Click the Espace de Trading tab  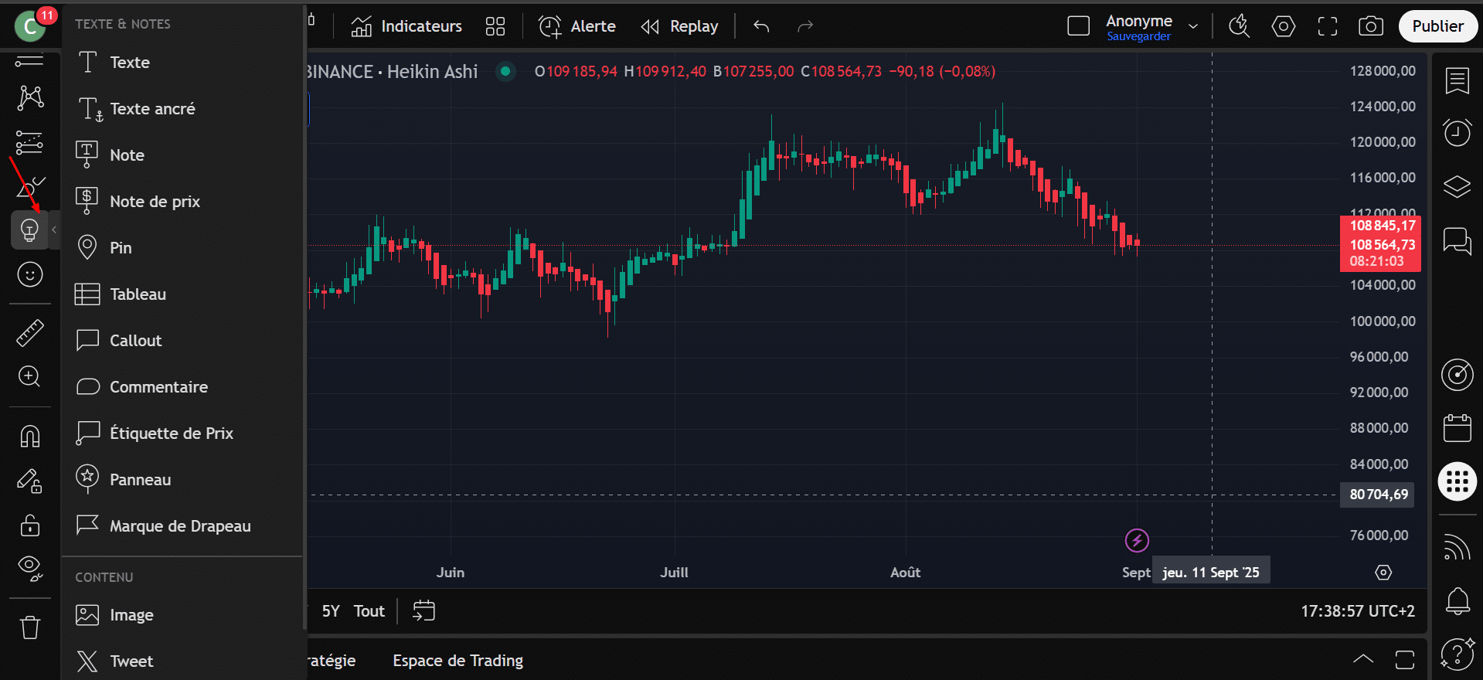coord(457,661)
